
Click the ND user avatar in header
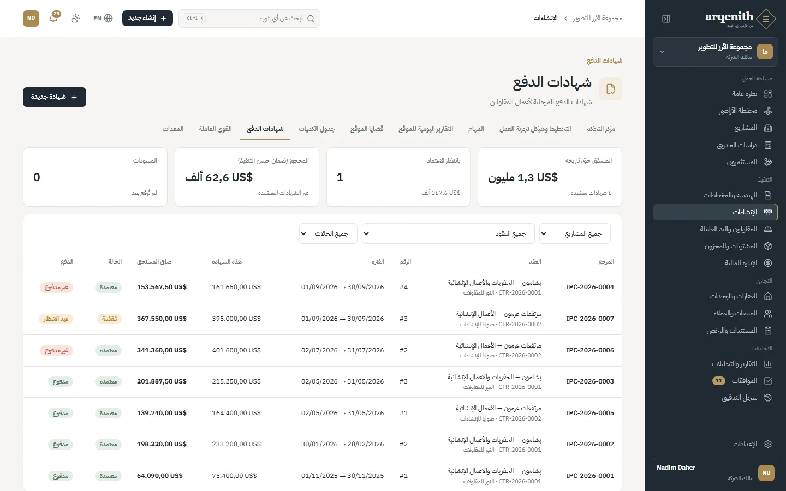[x=31, y=18]
